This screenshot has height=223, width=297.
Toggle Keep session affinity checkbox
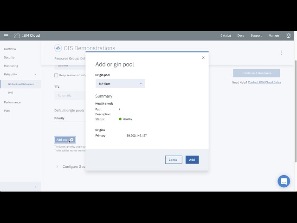point(56,75)
